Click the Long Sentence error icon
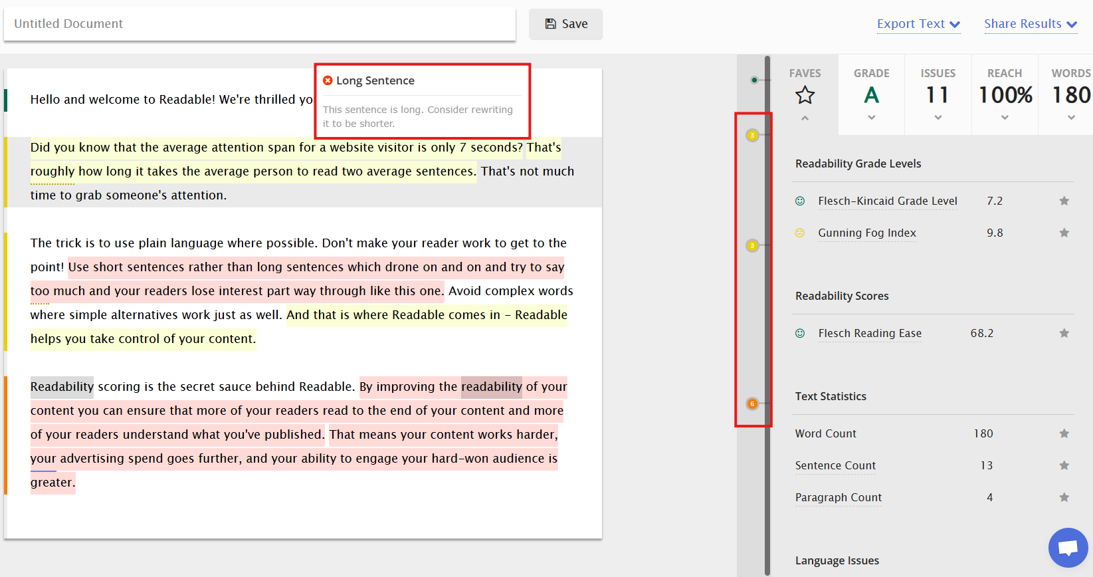This screenshot has height=577, width=1093. [x=328, y=80]
